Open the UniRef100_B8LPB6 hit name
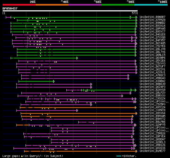 152,122
